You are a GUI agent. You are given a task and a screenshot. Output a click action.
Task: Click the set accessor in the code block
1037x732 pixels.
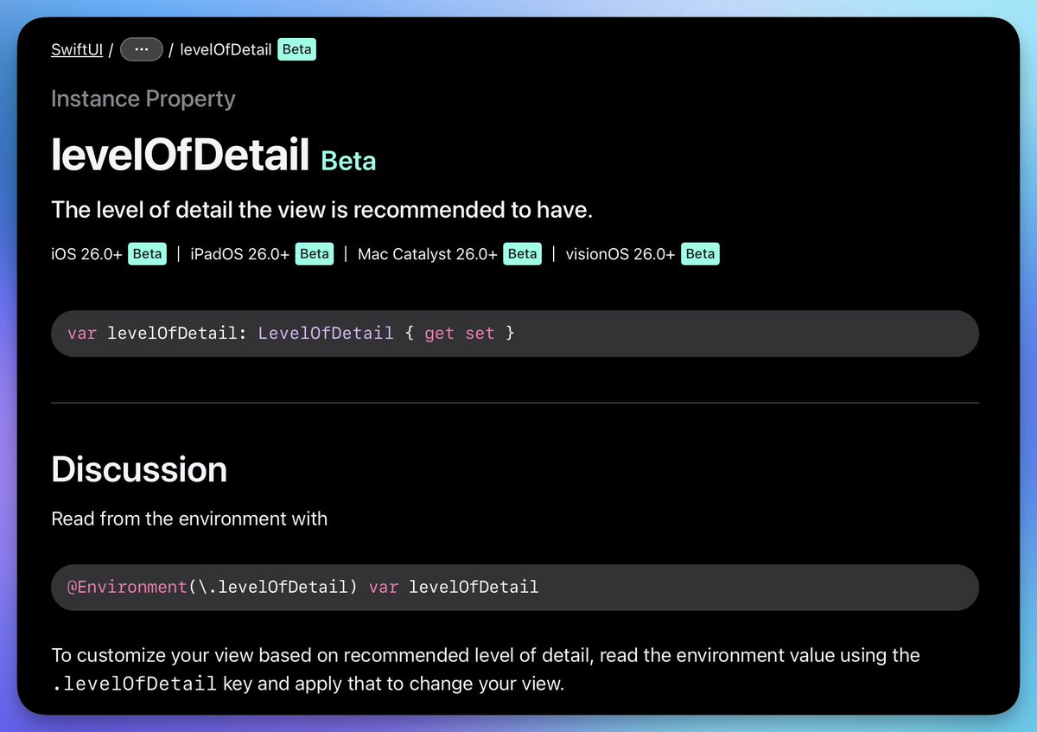click(x=480, y=333)
